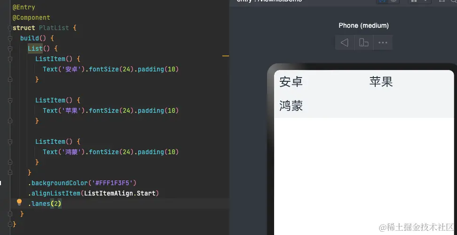Click the highlighted List keyword
This screenshot has width=457, height=235.
(x=35, y=48)
